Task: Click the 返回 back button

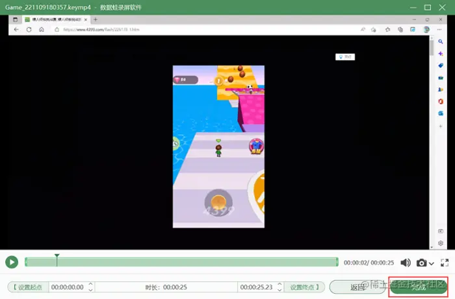Action: [357, 287]
